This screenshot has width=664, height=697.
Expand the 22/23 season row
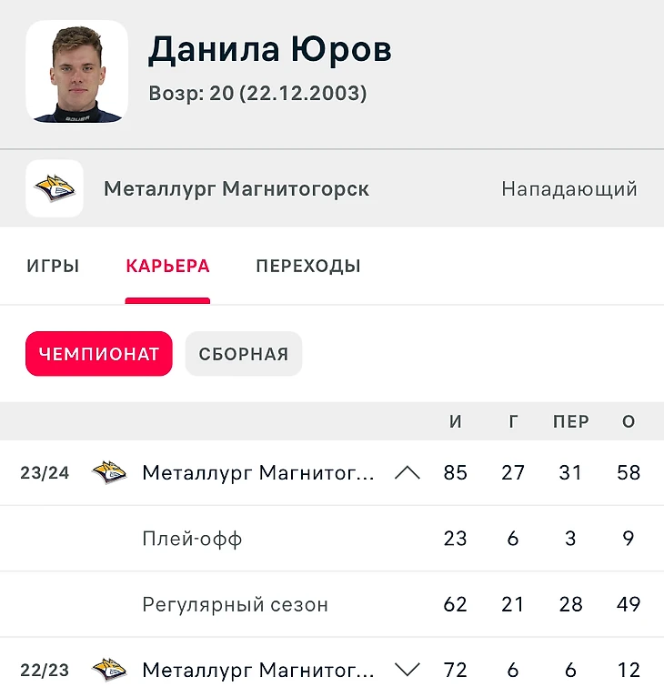click(x=407, y=671)
